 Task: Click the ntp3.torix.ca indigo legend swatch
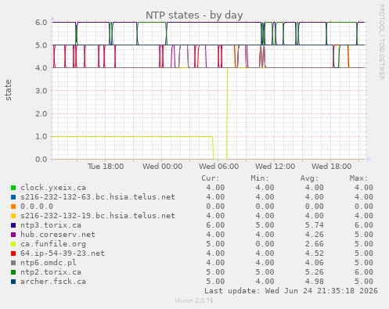(x=13, y=225)
